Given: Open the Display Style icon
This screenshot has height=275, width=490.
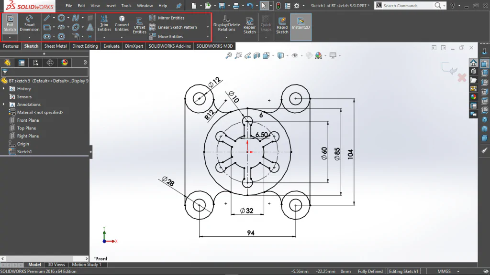Looking at the screenshot, I should coord(280,55).
